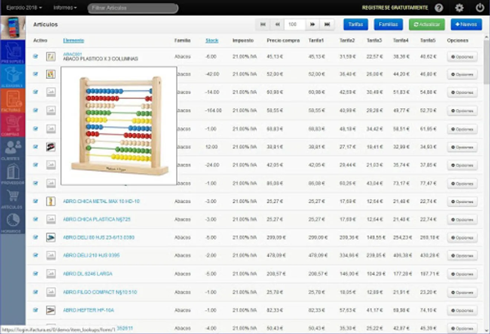Toggle Activo checkbox for ABRO CHICA METAL MAX 10 HD-10
Screen dimensions: 490x334
(x=36, y=201)
